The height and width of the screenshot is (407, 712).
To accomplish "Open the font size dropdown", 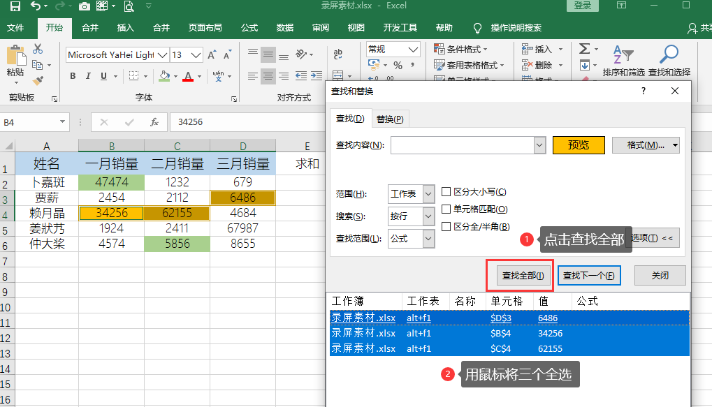I will 196,55.
